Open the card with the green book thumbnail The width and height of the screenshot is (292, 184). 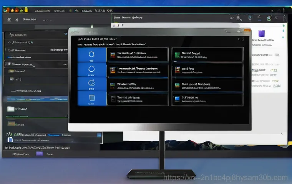pos(207,55)
